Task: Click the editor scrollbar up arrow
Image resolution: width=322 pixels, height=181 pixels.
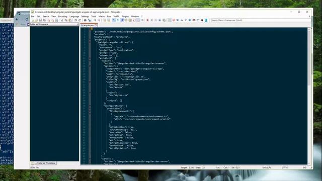Action: point(309,29)
